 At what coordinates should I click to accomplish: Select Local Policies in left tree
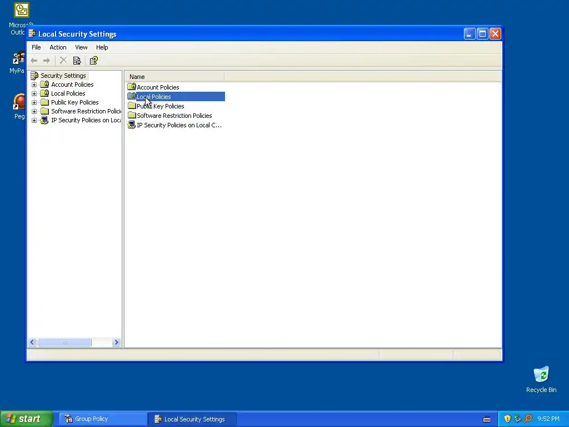click(68, 93)
